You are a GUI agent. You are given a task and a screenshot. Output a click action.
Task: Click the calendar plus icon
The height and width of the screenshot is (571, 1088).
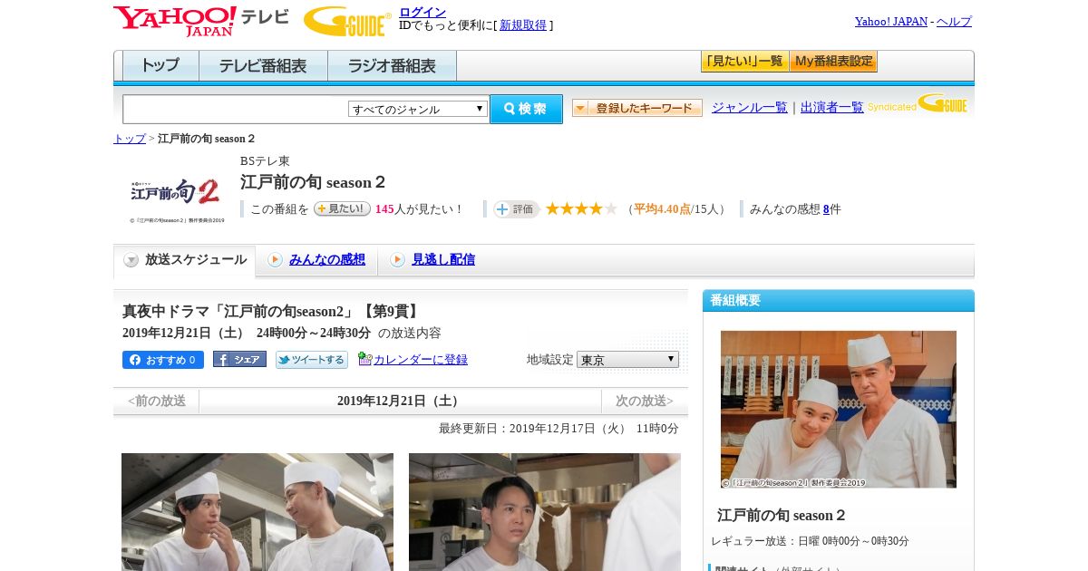[364, 359]
